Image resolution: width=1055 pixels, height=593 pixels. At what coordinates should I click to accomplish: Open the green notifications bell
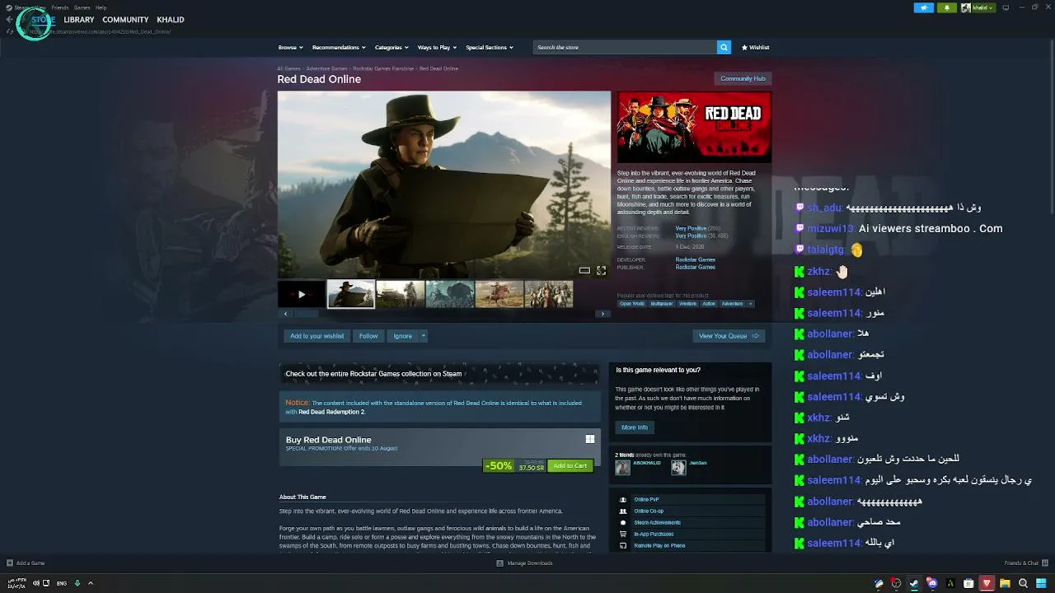click(947, 7)
